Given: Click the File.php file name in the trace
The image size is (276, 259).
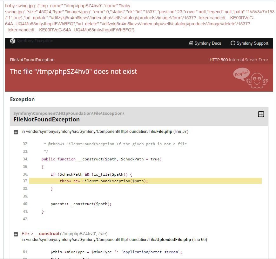Looking at the screenshot, I should pos(164,132).
